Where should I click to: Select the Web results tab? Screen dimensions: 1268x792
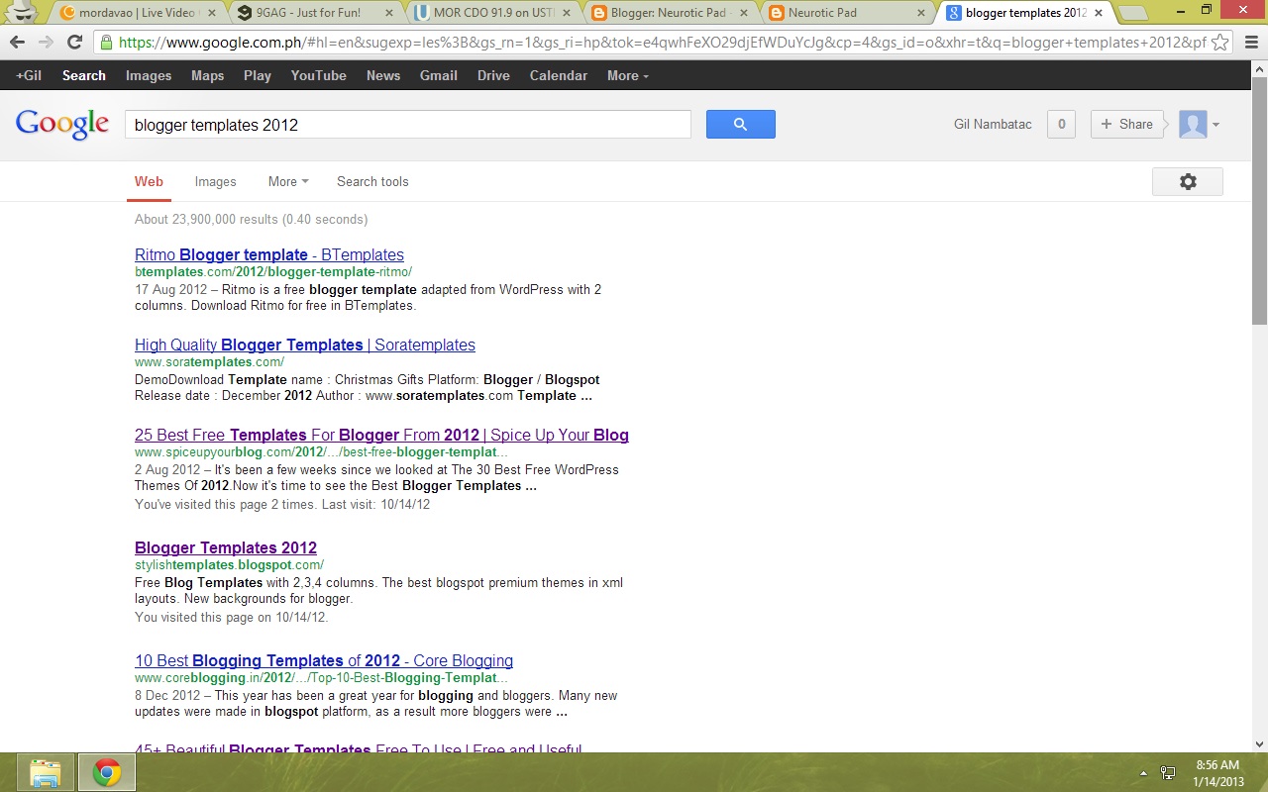point(149,181)
